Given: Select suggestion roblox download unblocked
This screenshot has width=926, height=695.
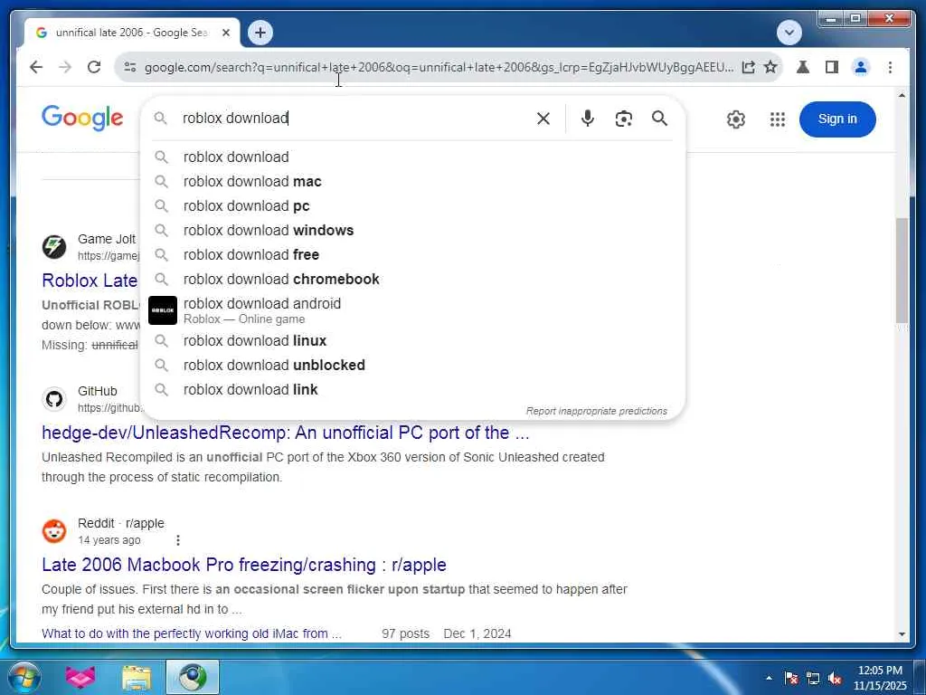Looking at the screenshot, I should click(412, 366).
